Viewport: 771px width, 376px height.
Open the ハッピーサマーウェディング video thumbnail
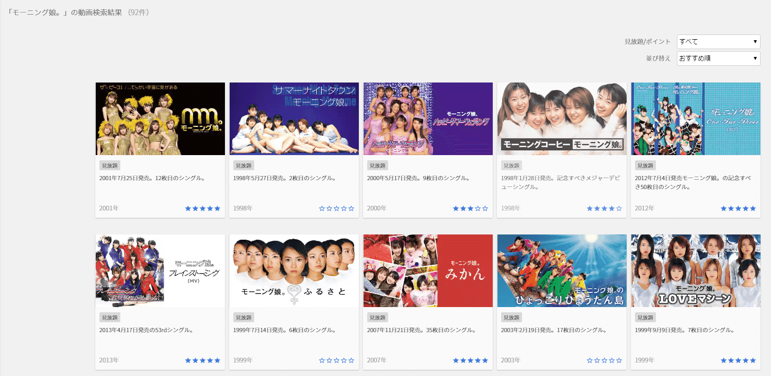(428, 119)
